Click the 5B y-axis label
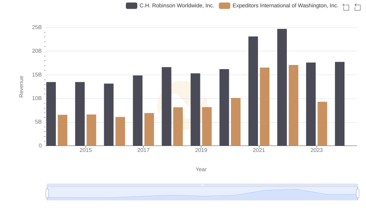Image resolution: width=366 pixels, height=211 pixels. pos(38,122)
